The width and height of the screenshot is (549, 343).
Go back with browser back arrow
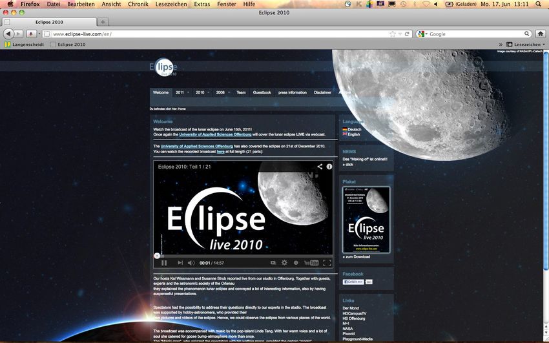pyautogui.click(x=8, y=34)
